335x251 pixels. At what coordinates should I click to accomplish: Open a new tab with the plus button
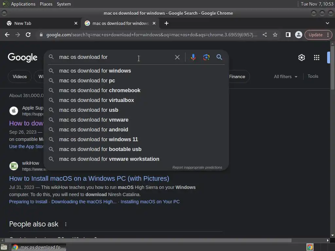(x=167, y=23)
